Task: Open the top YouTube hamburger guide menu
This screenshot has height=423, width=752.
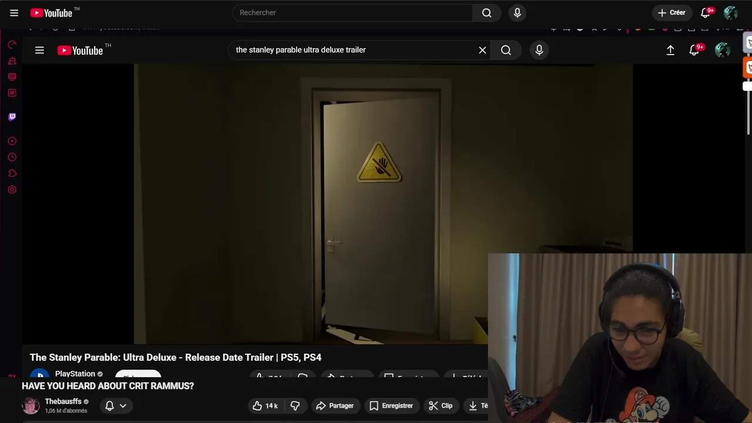Action: coord(14,12)
